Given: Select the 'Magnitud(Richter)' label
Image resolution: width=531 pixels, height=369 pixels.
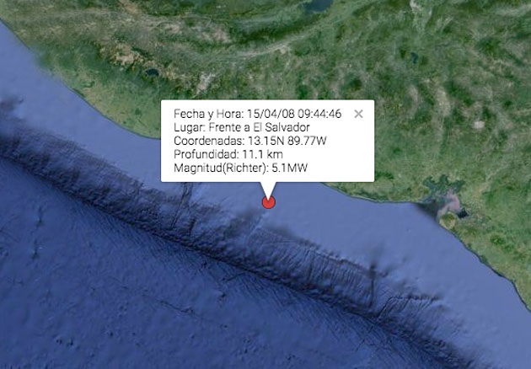Looking at the screenshot, I should [221, 168].
